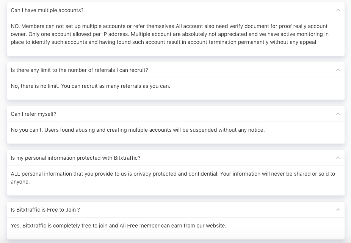This screenshot has width=351, height=243.
Task: Click the 'No, there is no limit' answer
Action: pyautogui.click(x=90, y=86)
